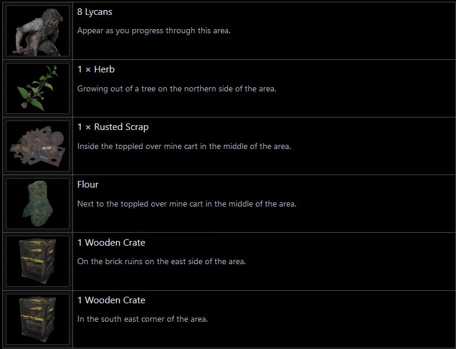Click the "Flour" item title
The width and height of the screenshot is (456, 349).
click(88, 185)
